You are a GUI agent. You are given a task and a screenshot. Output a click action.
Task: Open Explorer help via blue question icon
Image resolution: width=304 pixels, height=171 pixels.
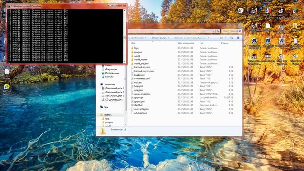(x=238, y=38)
